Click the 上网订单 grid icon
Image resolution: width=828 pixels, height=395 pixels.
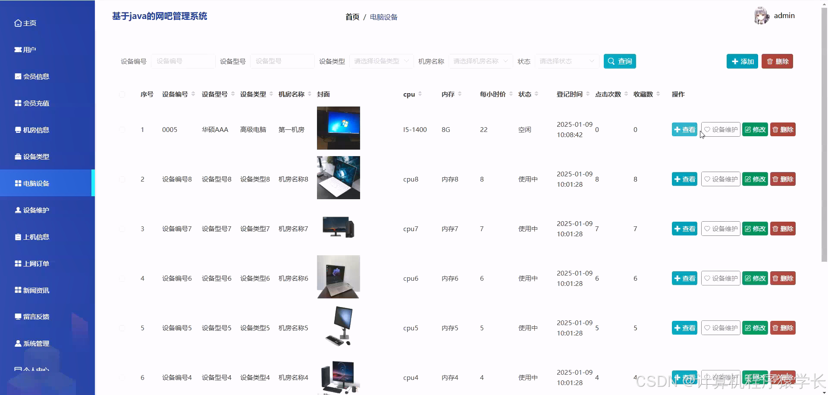pos(18,263)
